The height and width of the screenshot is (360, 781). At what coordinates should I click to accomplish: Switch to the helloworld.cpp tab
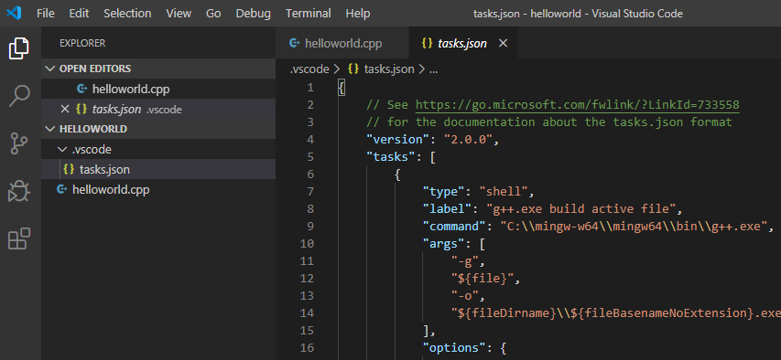342,43
